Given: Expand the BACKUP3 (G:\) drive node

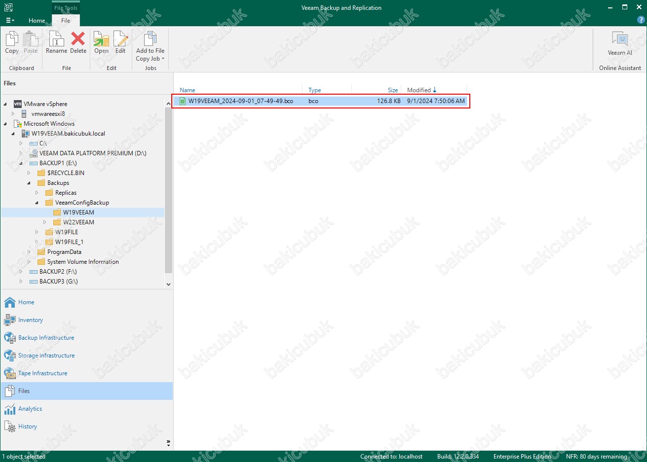Looking at the screenshot, I should pos(21,282).
